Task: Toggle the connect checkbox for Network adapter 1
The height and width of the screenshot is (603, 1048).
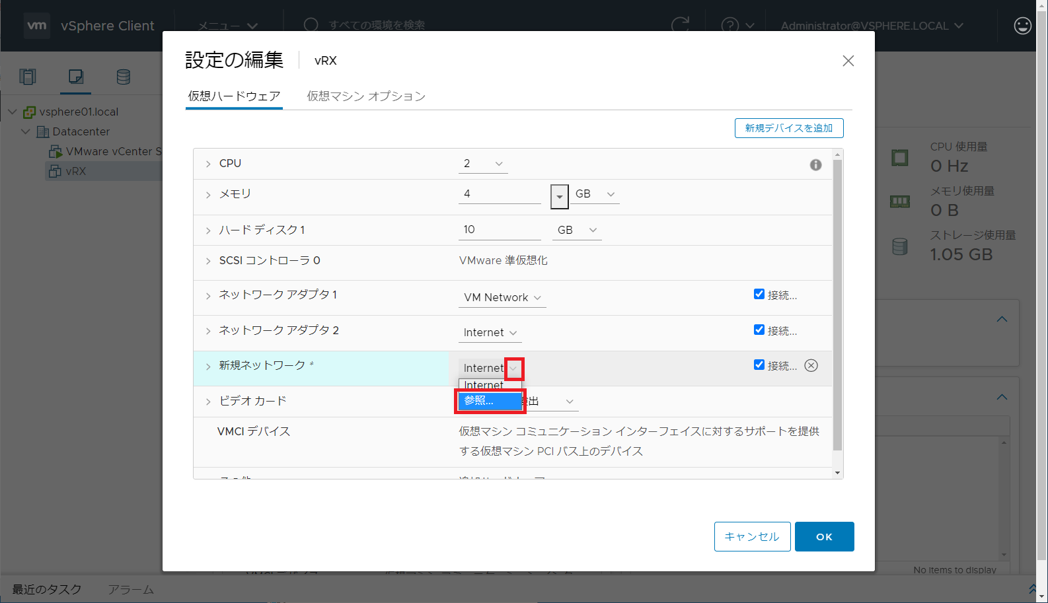Action: pos(759,295)
